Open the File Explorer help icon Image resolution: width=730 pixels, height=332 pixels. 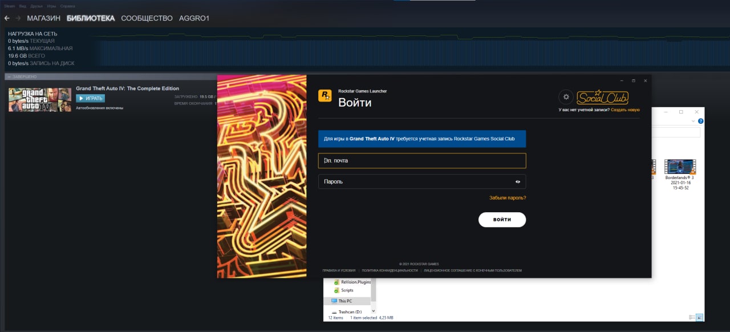point(700,122)
